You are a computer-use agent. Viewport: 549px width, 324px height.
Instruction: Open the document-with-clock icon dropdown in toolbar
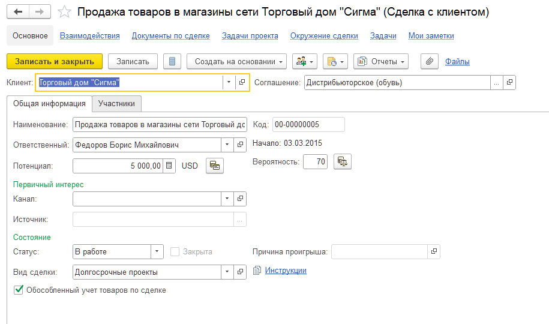335,61
